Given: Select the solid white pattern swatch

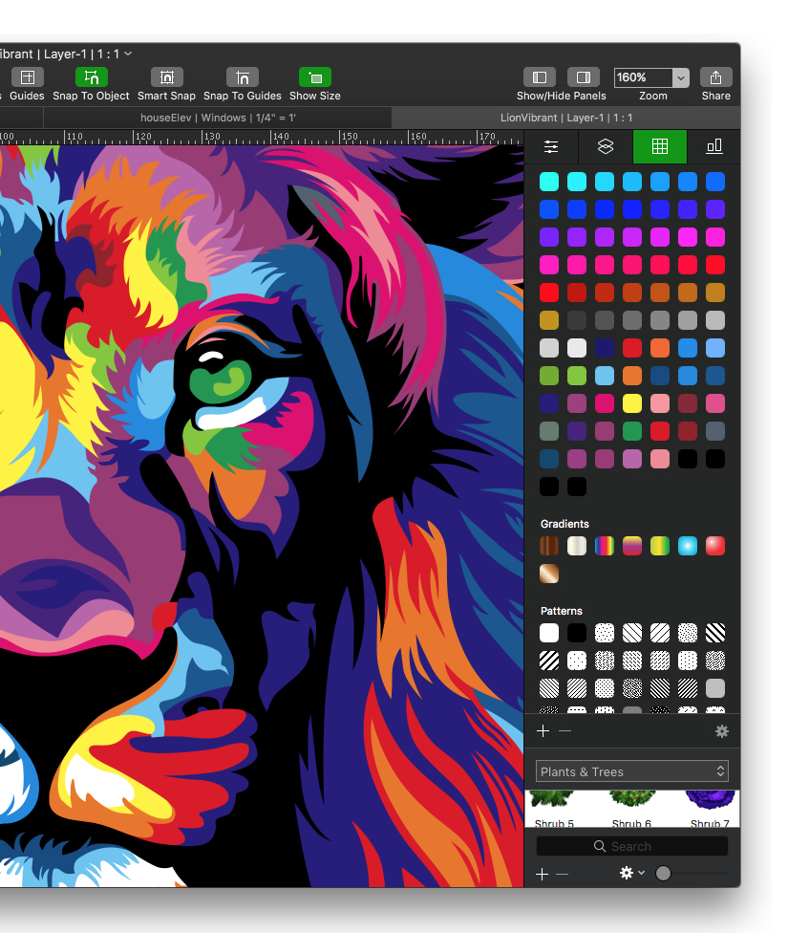Looking at the screenshot, I should click(549, 633).
